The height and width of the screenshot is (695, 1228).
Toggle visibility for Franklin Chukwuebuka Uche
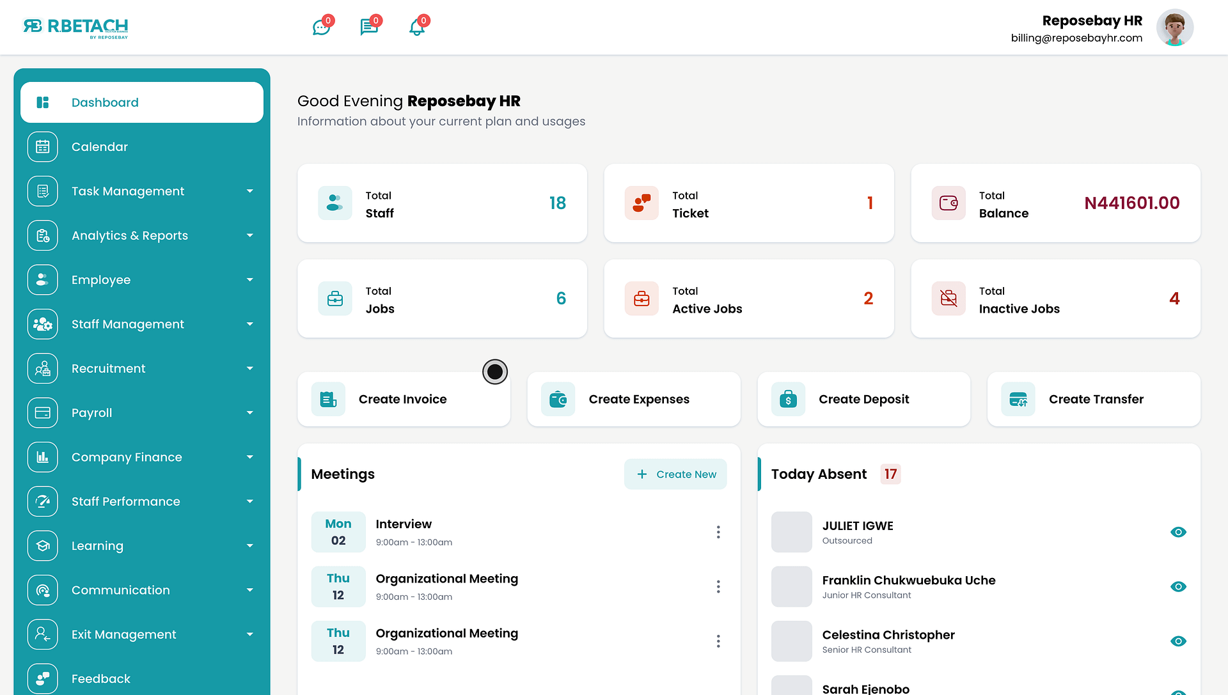[x=1179, y=586]
